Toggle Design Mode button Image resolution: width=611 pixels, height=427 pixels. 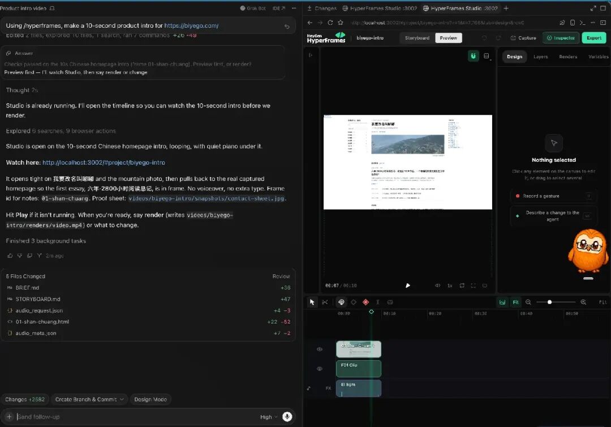coord(150,399)
